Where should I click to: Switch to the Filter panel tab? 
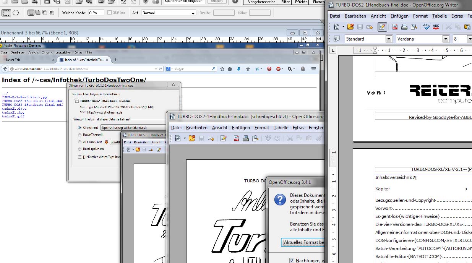point(285,2)
